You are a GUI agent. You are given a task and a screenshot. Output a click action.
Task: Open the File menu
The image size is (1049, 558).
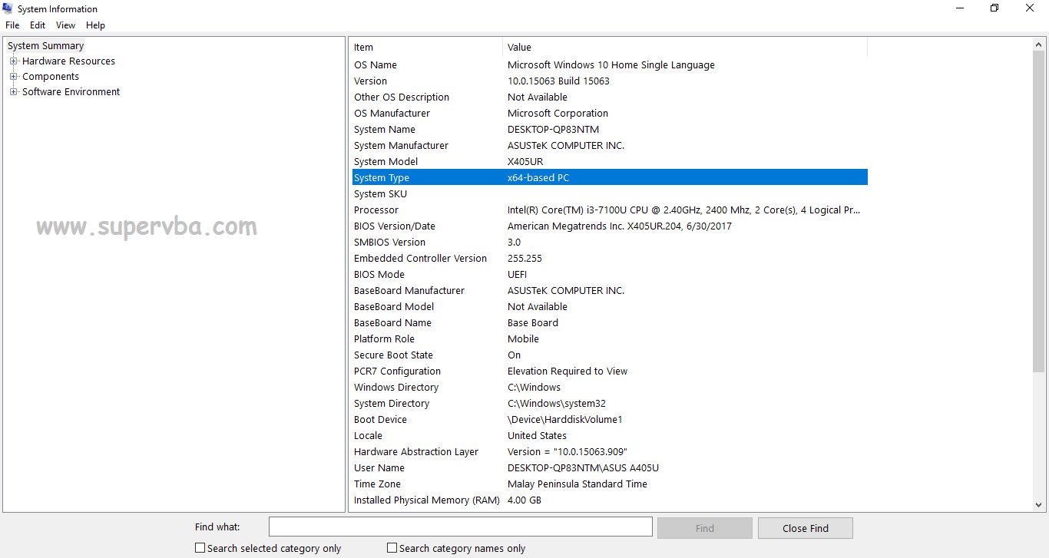point(12,25)
